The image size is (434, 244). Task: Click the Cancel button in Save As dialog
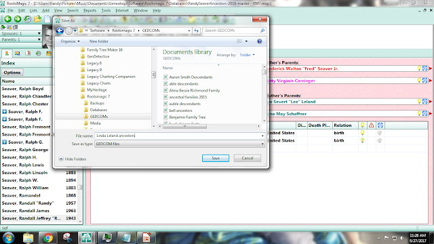click(247, 158)
